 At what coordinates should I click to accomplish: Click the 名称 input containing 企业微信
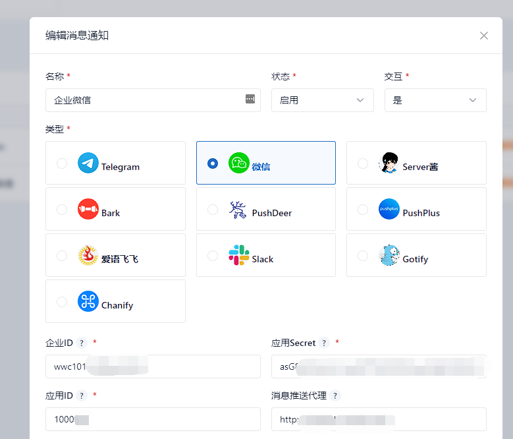153,100
